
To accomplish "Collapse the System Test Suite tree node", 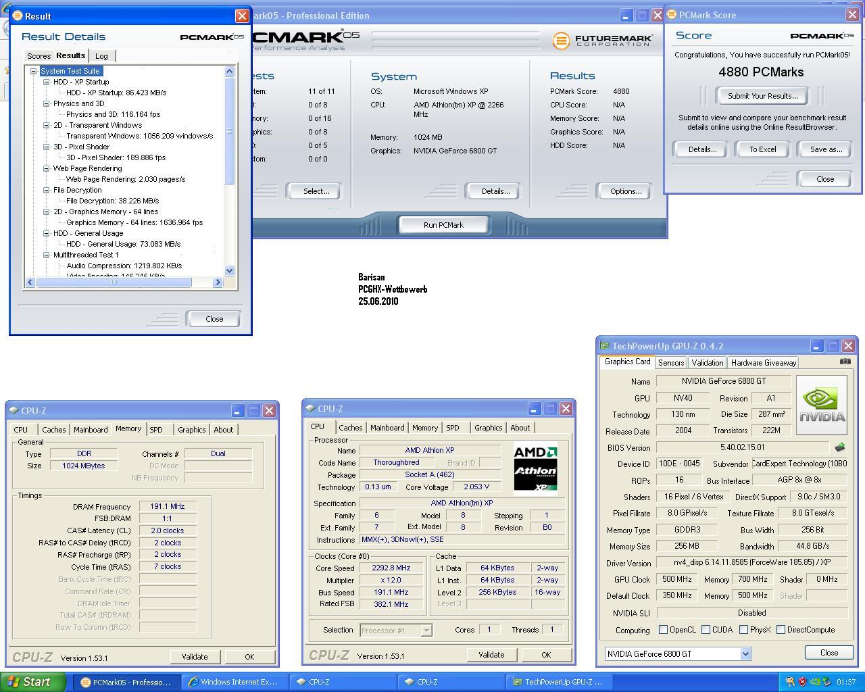I will (33, 71).
